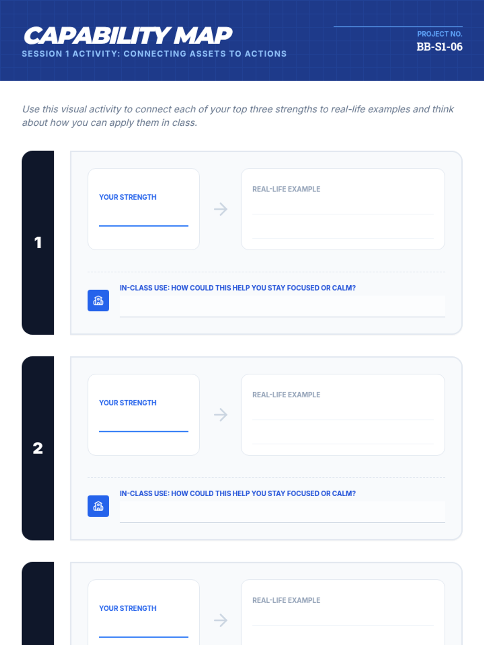
Task: Click In-Class Use answer field in section 1
Action: (282, 307)
